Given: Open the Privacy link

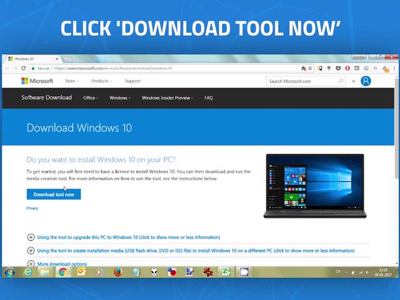Looking at the screenshot, I should 32,208.
